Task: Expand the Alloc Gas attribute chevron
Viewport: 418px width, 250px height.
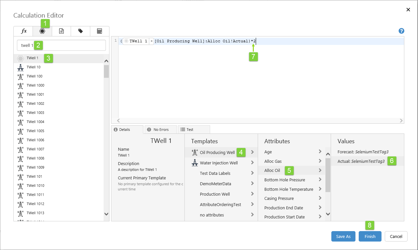Action: [320, 161]
